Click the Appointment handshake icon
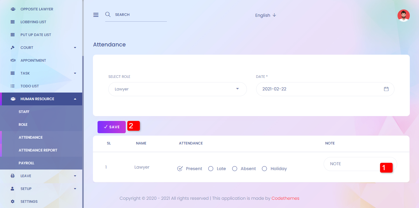The height and width of the screenshot is (208, 419). (x=13, y=60)
